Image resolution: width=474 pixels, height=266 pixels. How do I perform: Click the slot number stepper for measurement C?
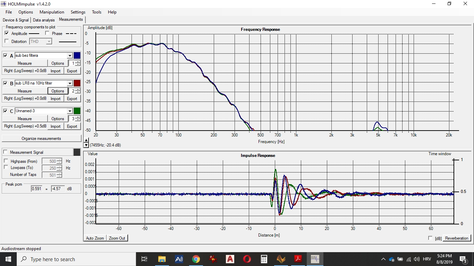pos(78,118)
